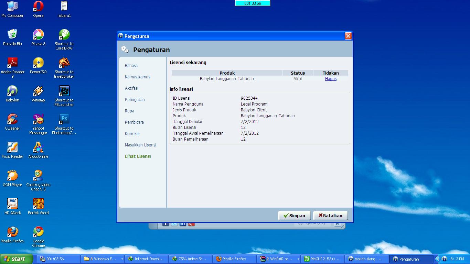Screen dimensions: 470x264
Task: Select the Yahoo! Messenger desktop icon
Action: pyautogui.click(x=38, y=124)
